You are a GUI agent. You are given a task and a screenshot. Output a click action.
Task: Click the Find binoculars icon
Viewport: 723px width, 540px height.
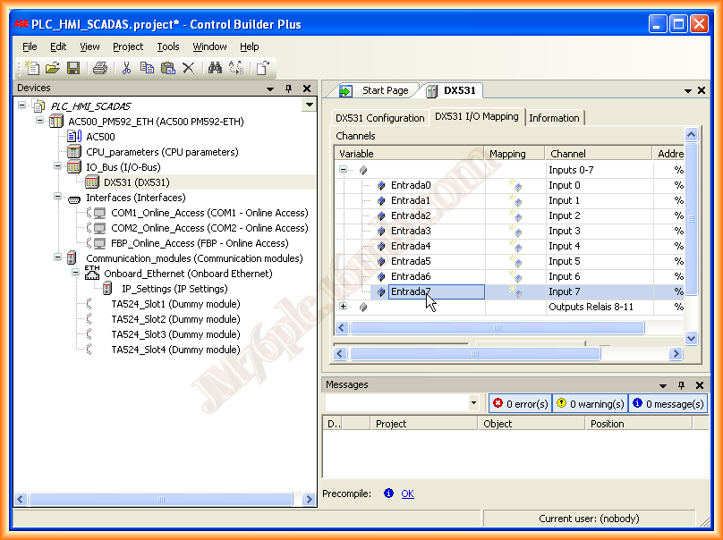pos(215,68)
